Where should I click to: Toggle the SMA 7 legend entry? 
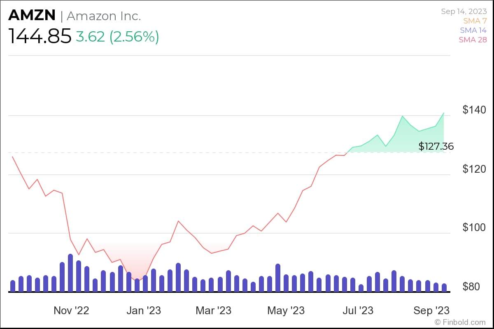475,21
